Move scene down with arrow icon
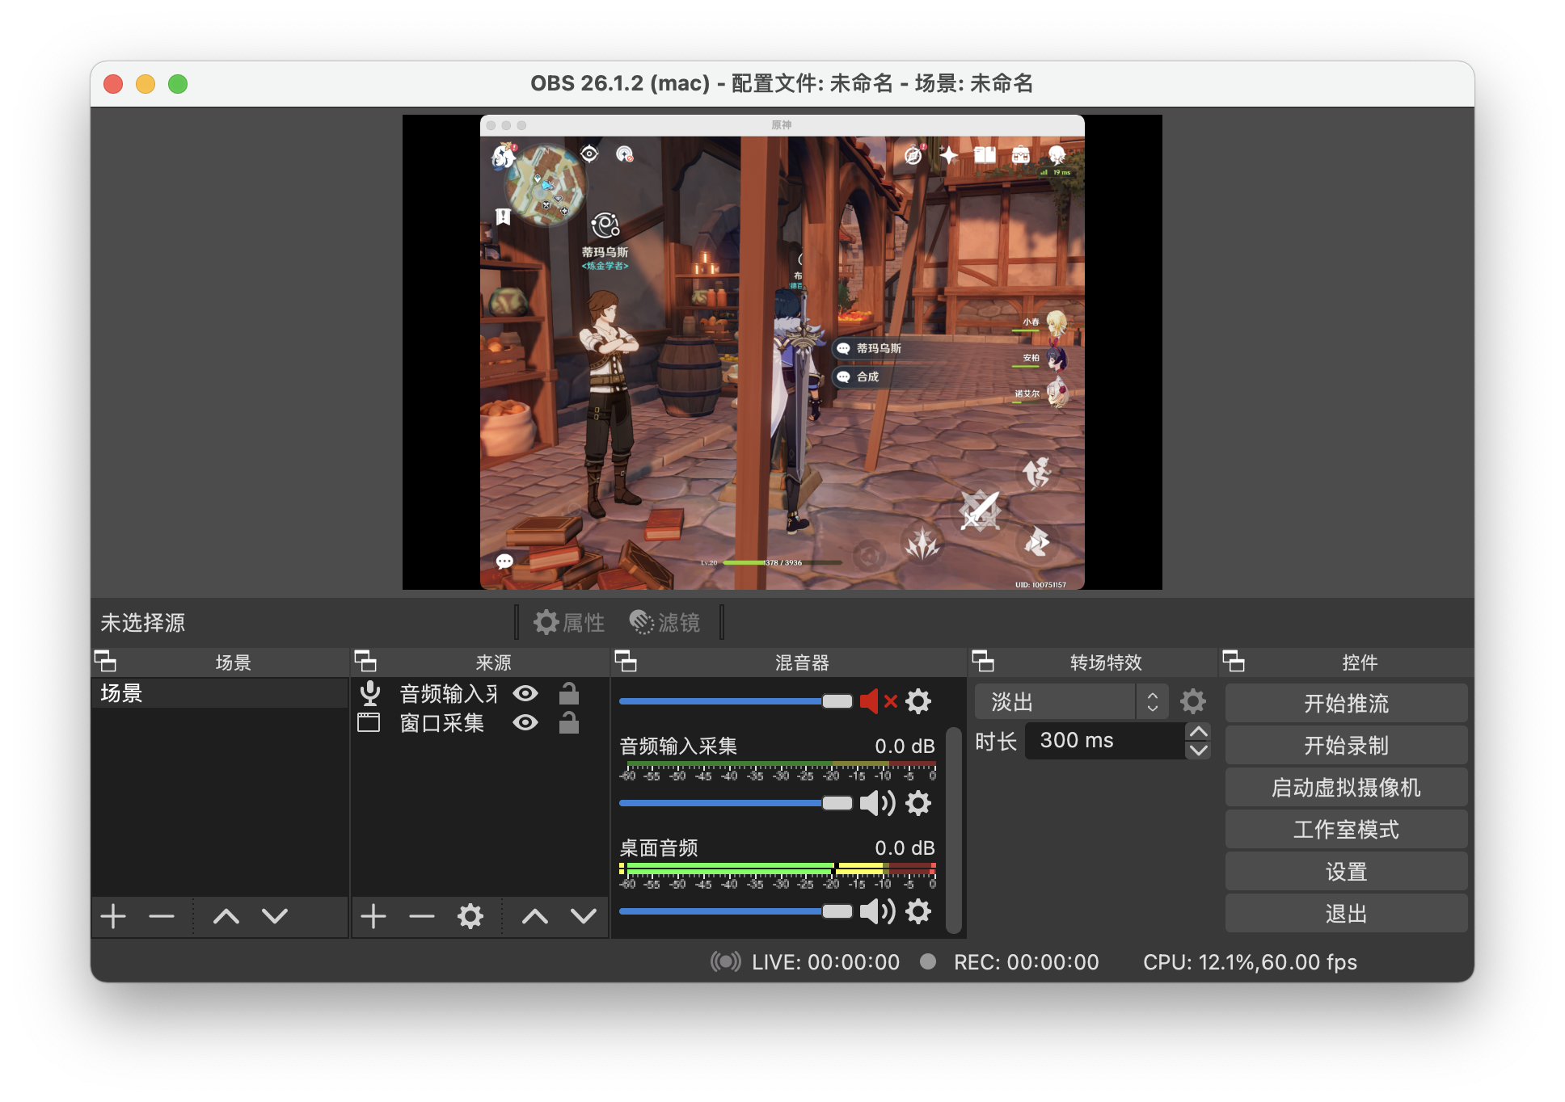The image size is (1565, 1102). point(275,916)
